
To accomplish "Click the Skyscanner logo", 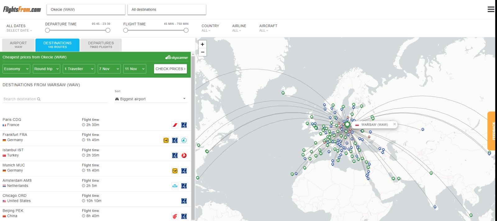I will click(x=176, y=57).
